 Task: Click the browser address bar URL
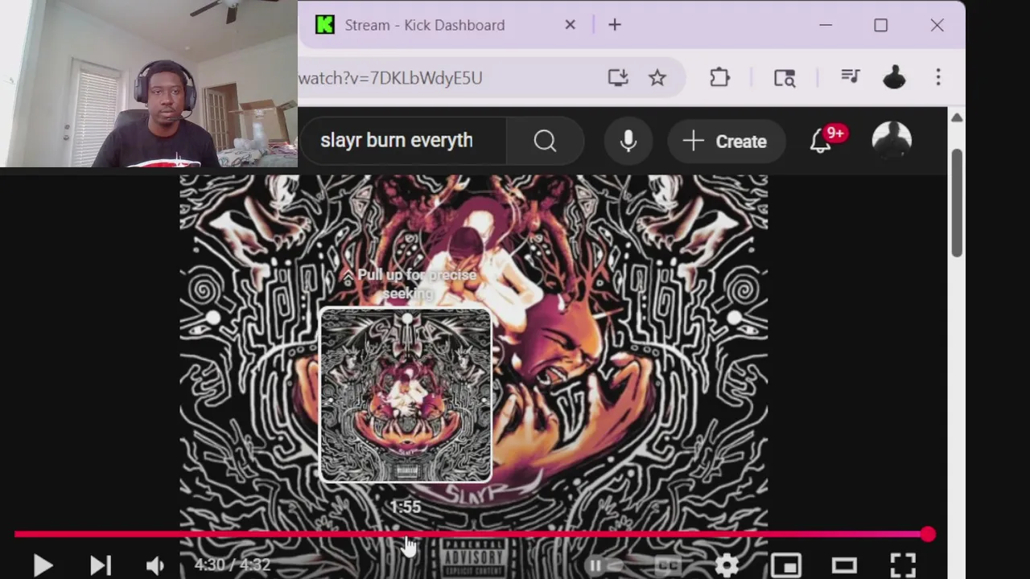tap(390, 78)
